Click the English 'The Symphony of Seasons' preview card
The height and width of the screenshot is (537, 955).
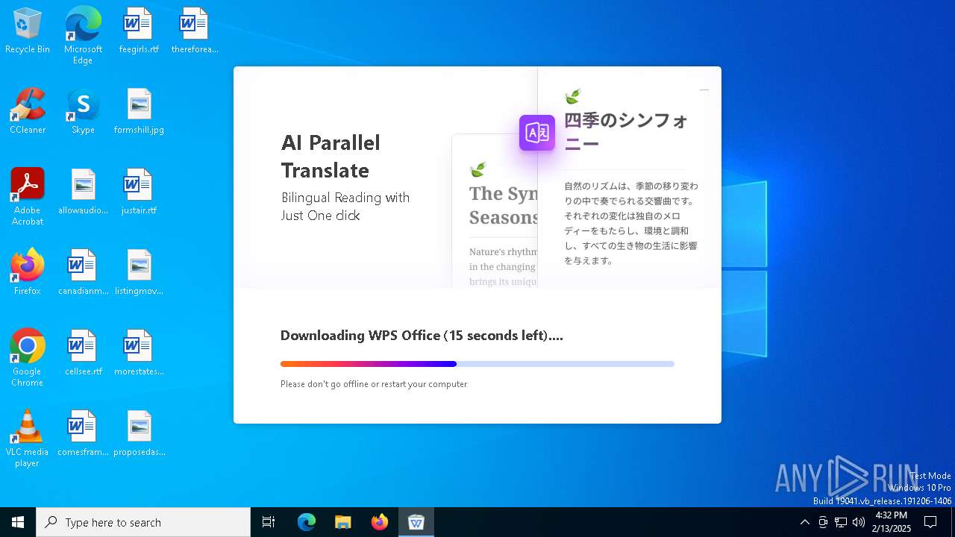point(495,211)
